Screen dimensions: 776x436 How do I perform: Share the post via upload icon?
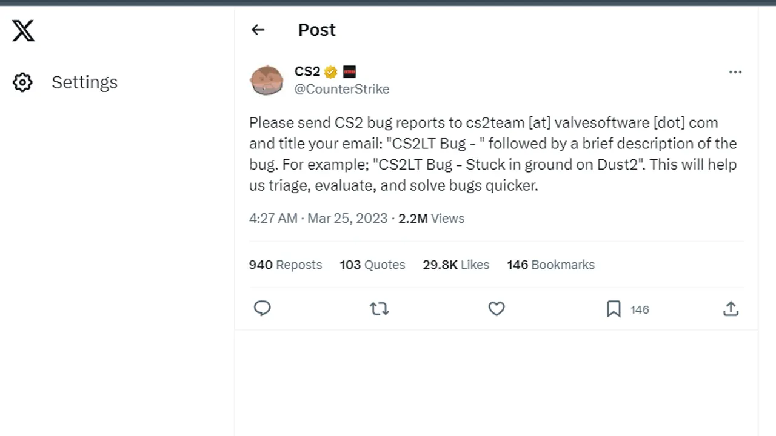click(731, 309)
